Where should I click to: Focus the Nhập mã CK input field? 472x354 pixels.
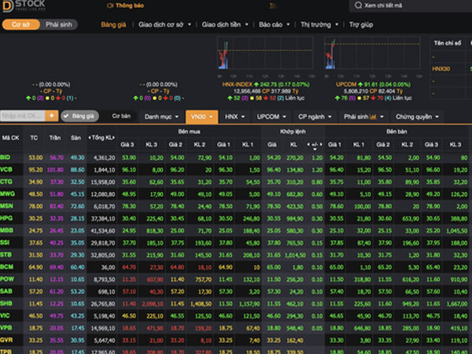23,116
